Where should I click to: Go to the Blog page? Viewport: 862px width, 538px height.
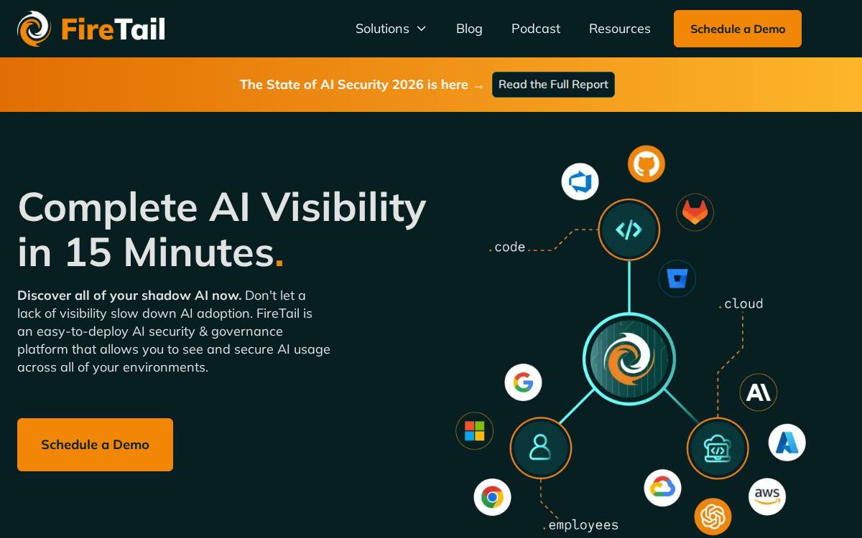469,29
